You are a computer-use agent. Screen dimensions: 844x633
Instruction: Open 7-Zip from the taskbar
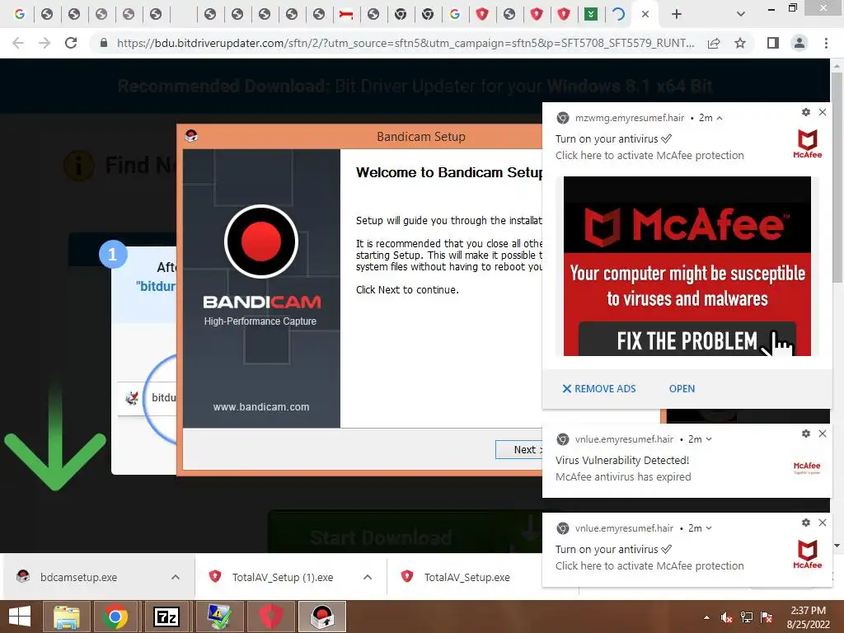point(166,617)
